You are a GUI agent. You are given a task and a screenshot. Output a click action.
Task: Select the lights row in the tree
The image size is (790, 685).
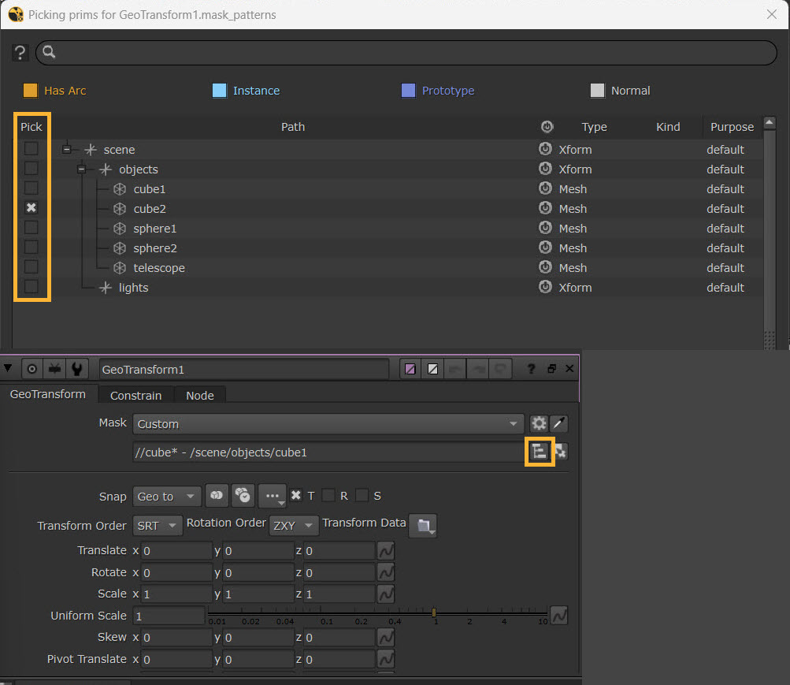[133, 288]
